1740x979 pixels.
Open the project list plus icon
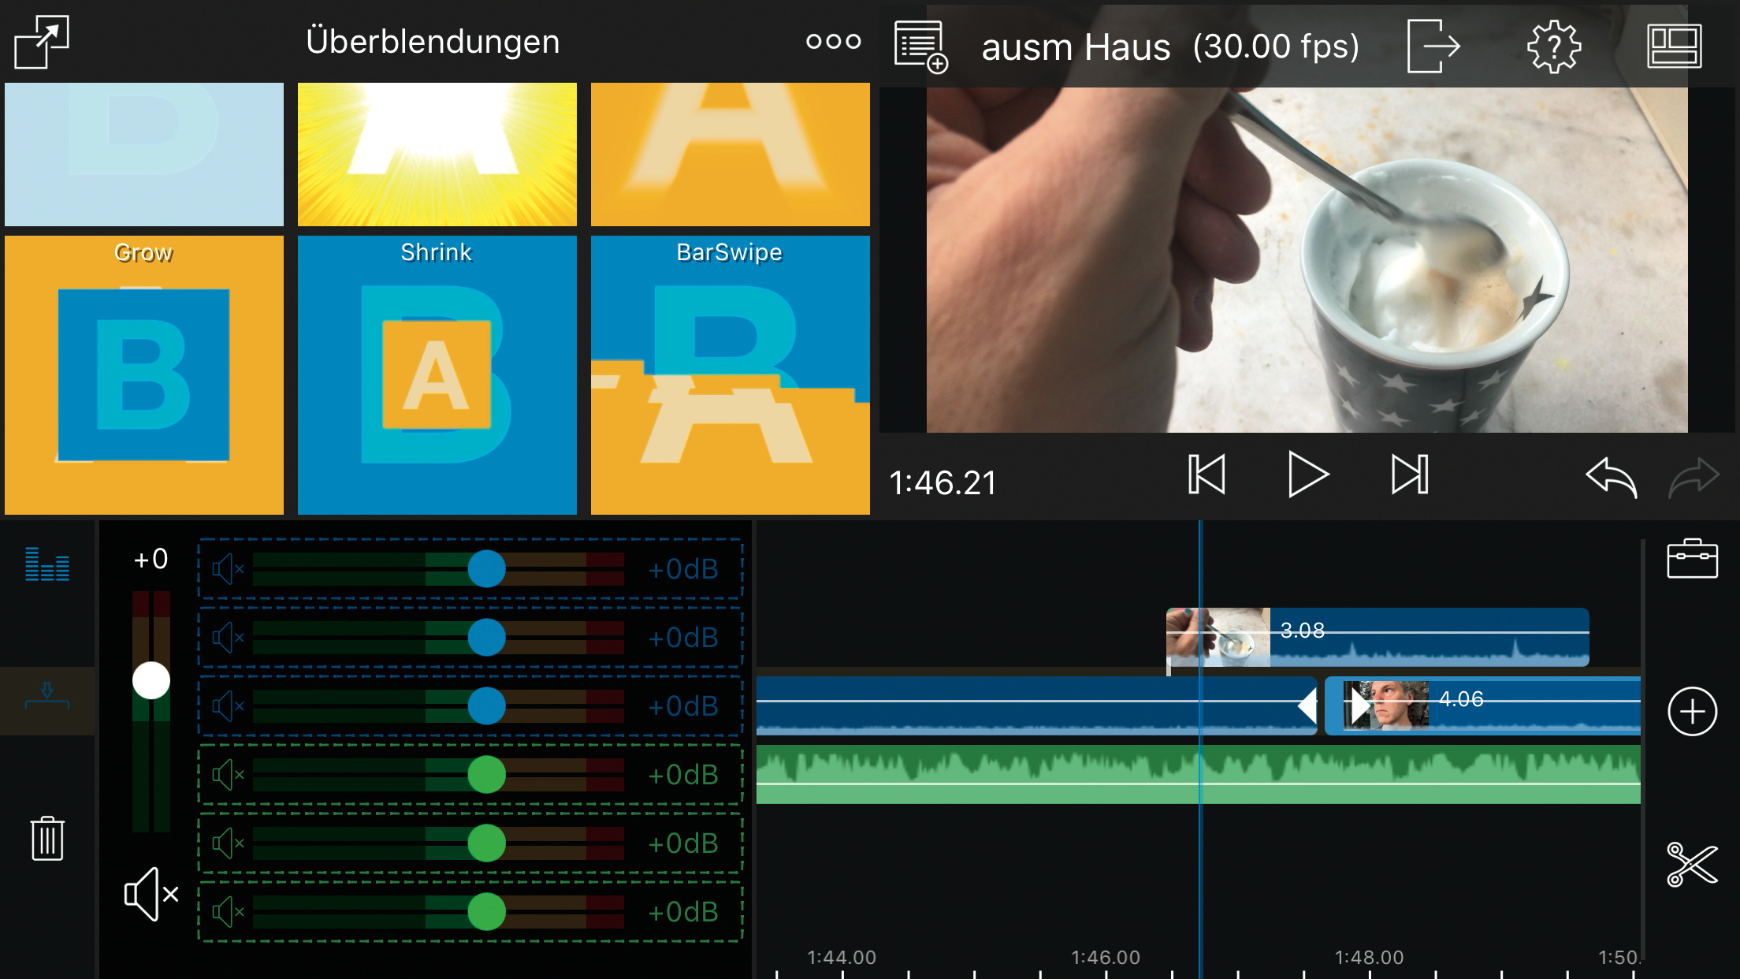point(920,47)
